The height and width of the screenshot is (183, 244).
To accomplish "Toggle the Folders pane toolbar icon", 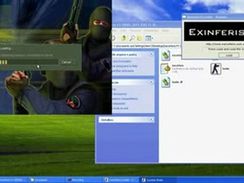I will pos(139,38).
